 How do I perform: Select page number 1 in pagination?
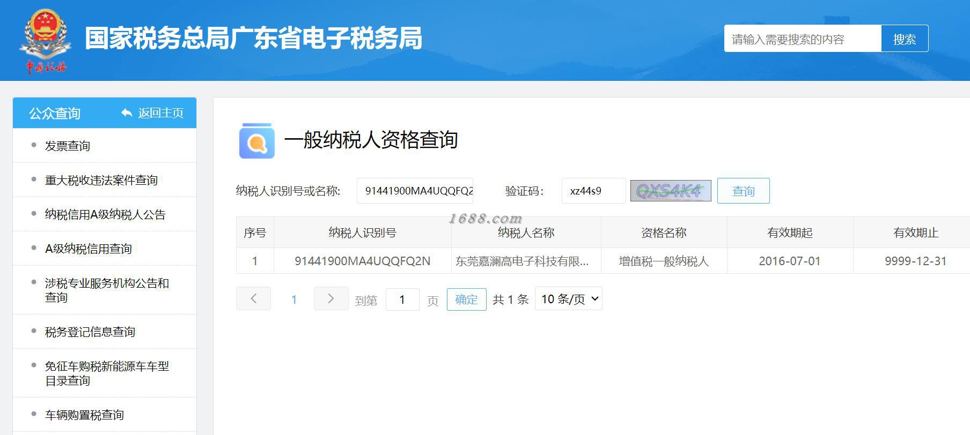click(x=294, y=299)
